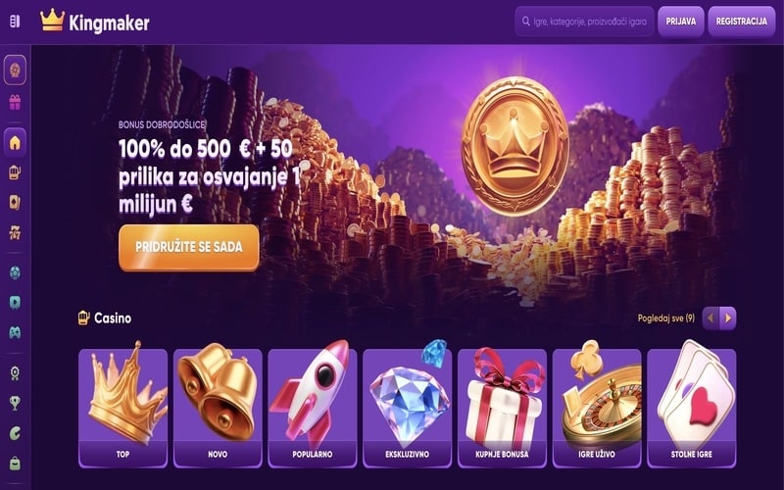Select the trophy tournaments sidebar icon
The image size is (784, 490).
[x=15, y=403]
